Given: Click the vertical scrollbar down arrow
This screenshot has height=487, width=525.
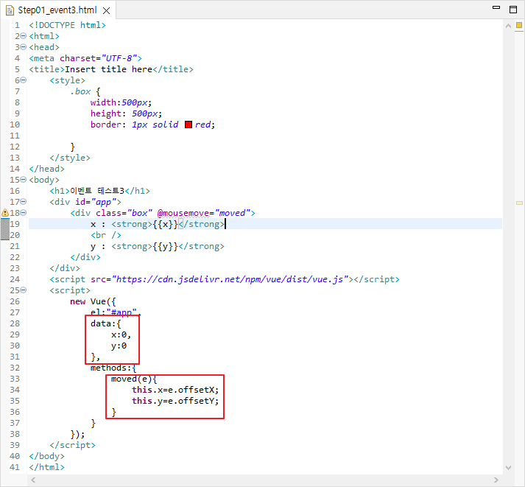Looking at the screenshot, I should (x=508, y=468).
